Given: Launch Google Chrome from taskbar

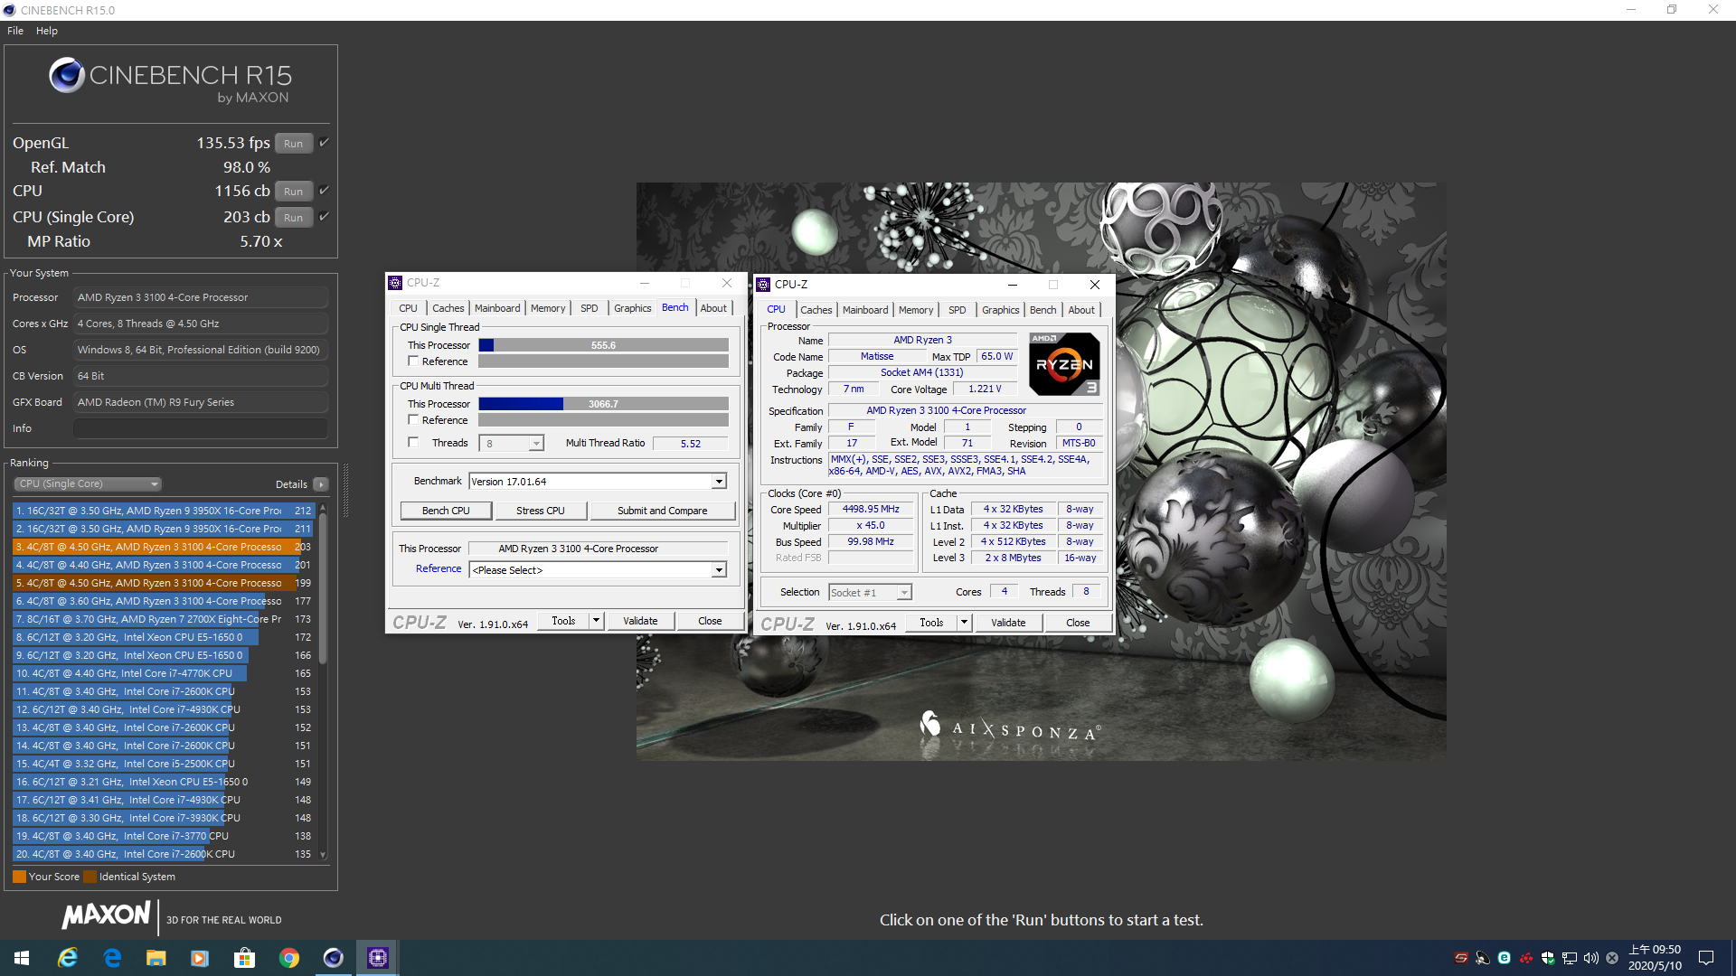Looking at the screenshot, I should [x=289, y=958].
